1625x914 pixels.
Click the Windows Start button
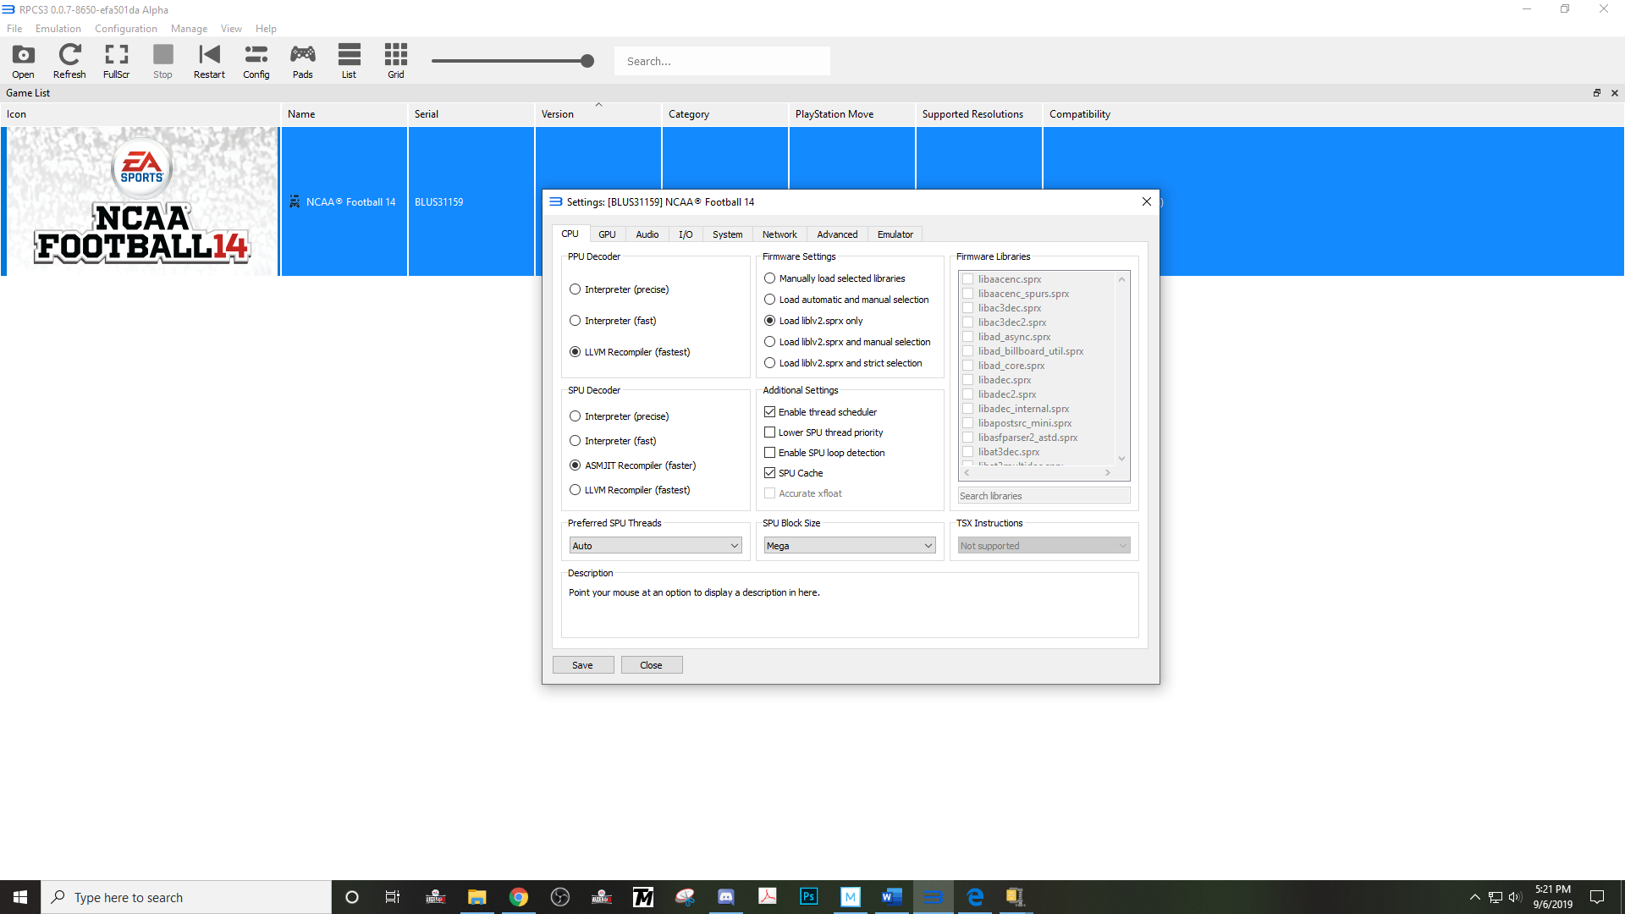(x=20, y=897)
